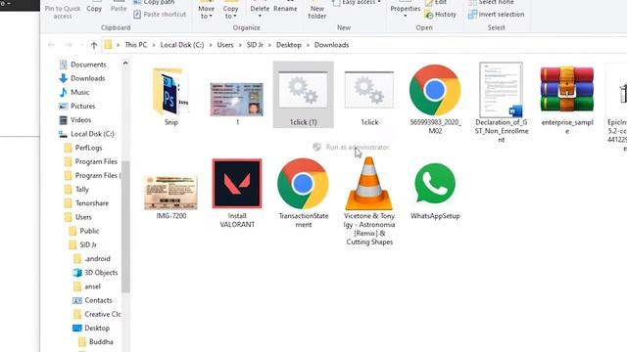Image resolution: width=627 pixels, height=352 pixels.
Task: Open the Program Files folder in tree
Action: [x=91, y=161]
